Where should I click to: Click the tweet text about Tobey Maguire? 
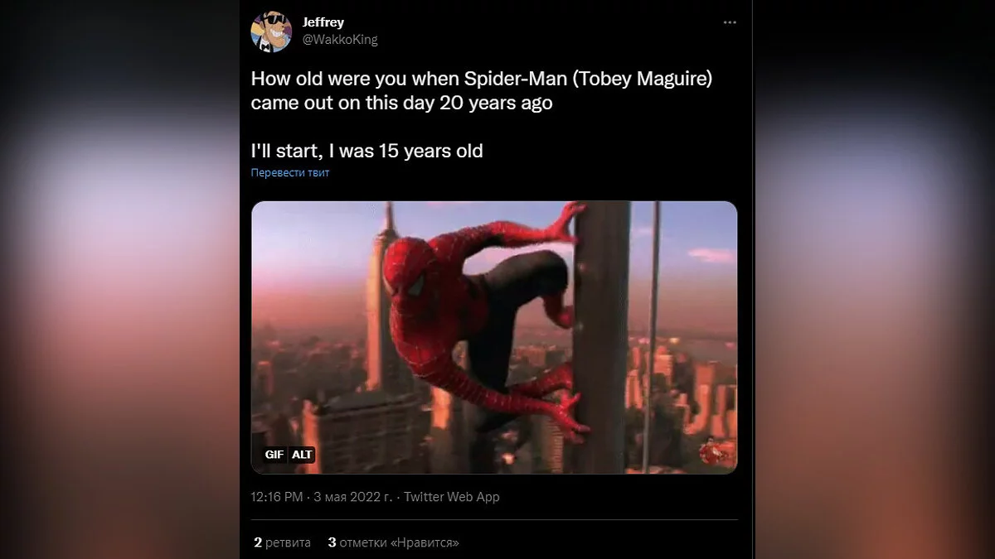(481, 92)
